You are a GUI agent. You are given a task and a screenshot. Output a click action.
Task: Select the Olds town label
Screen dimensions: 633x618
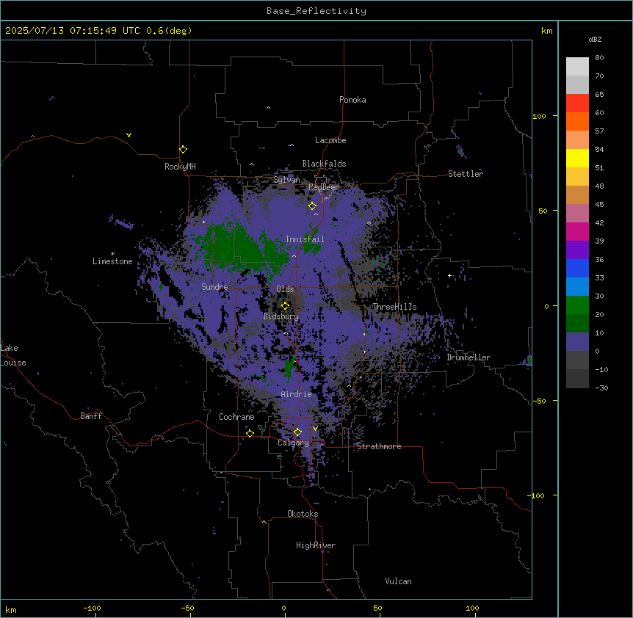point(285,289)
